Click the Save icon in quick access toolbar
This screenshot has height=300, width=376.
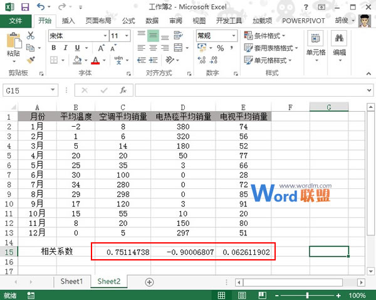click(25, 7)
